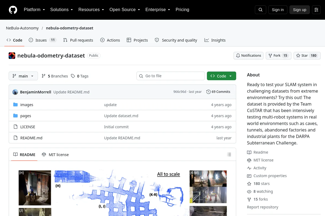Click the tag icon beside 0 Tags
The image size is (325, 216).
[x=73, y=76]
